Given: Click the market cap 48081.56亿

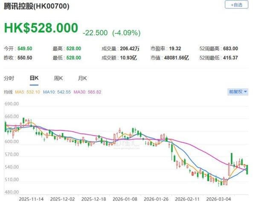Looking at the screenshot, I should [177, 58].
